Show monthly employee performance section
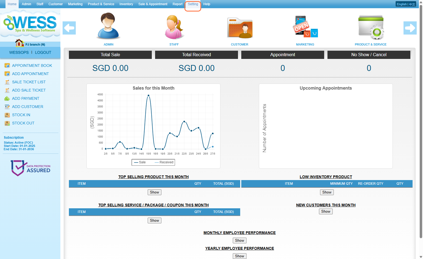This screenshot has height=259, width=423. tap(239, 240)
